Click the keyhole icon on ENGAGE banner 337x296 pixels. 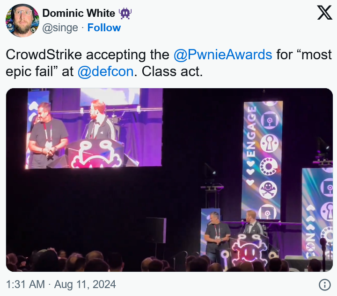click(269, 143)
